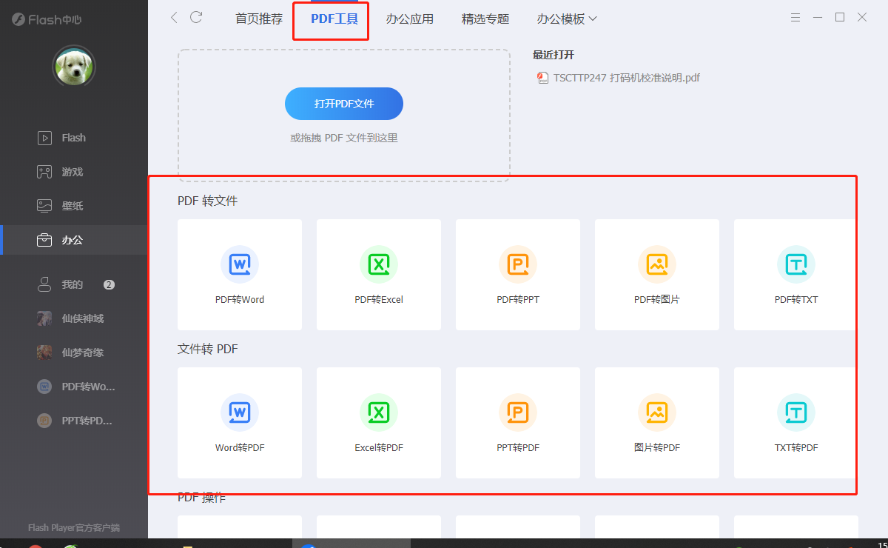Open the PDF转TXT converter
Image resolution: width=888 pixels, height=548 pixels.
click(x=796, y=275)
